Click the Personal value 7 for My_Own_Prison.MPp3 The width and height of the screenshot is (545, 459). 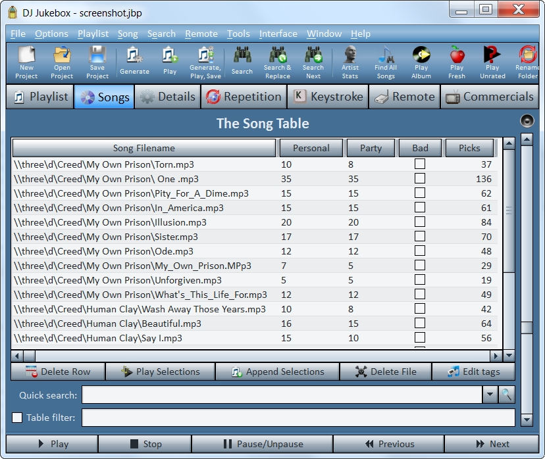click(x=284, y=266)
